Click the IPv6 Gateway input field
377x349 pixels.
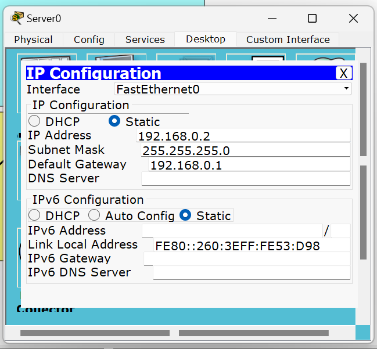[x=246, y=259]
